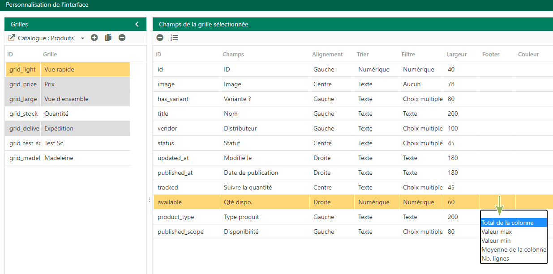Click the Footer cell of available row
This screenshot has height=274, width=553.
tap(497, 202)
